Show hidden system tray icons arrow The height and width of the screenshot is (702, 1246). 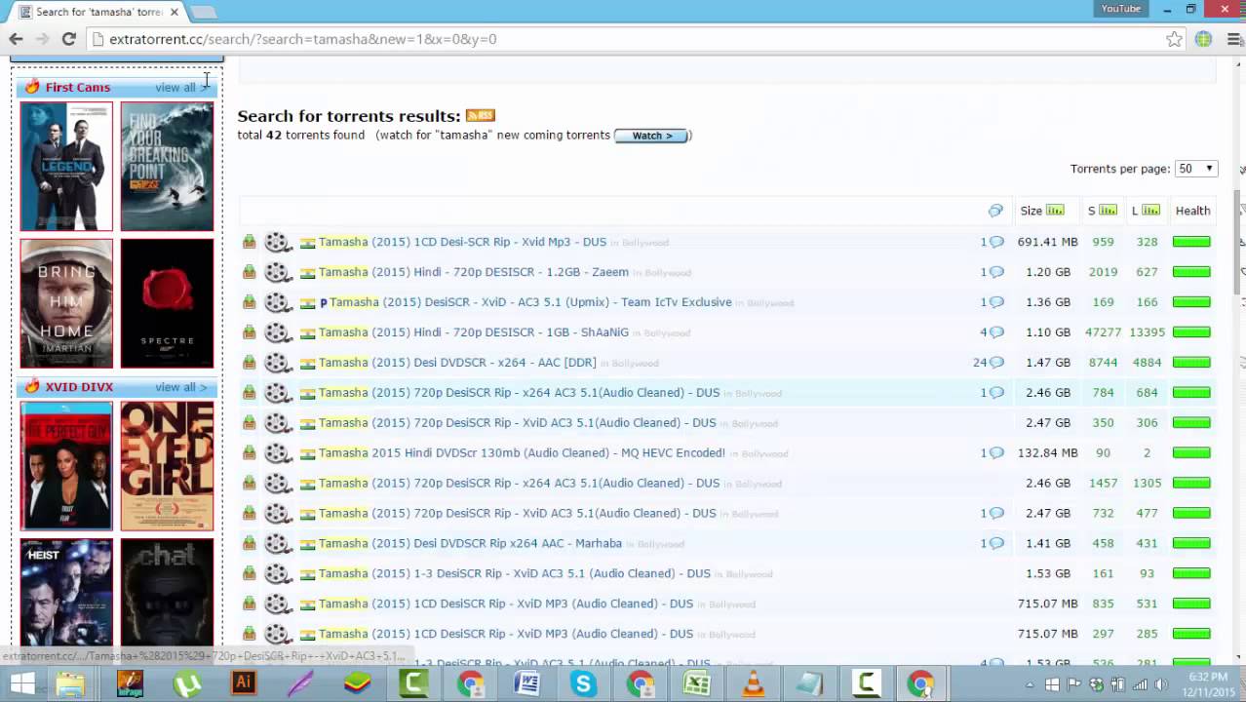[x=1030, y=685]
